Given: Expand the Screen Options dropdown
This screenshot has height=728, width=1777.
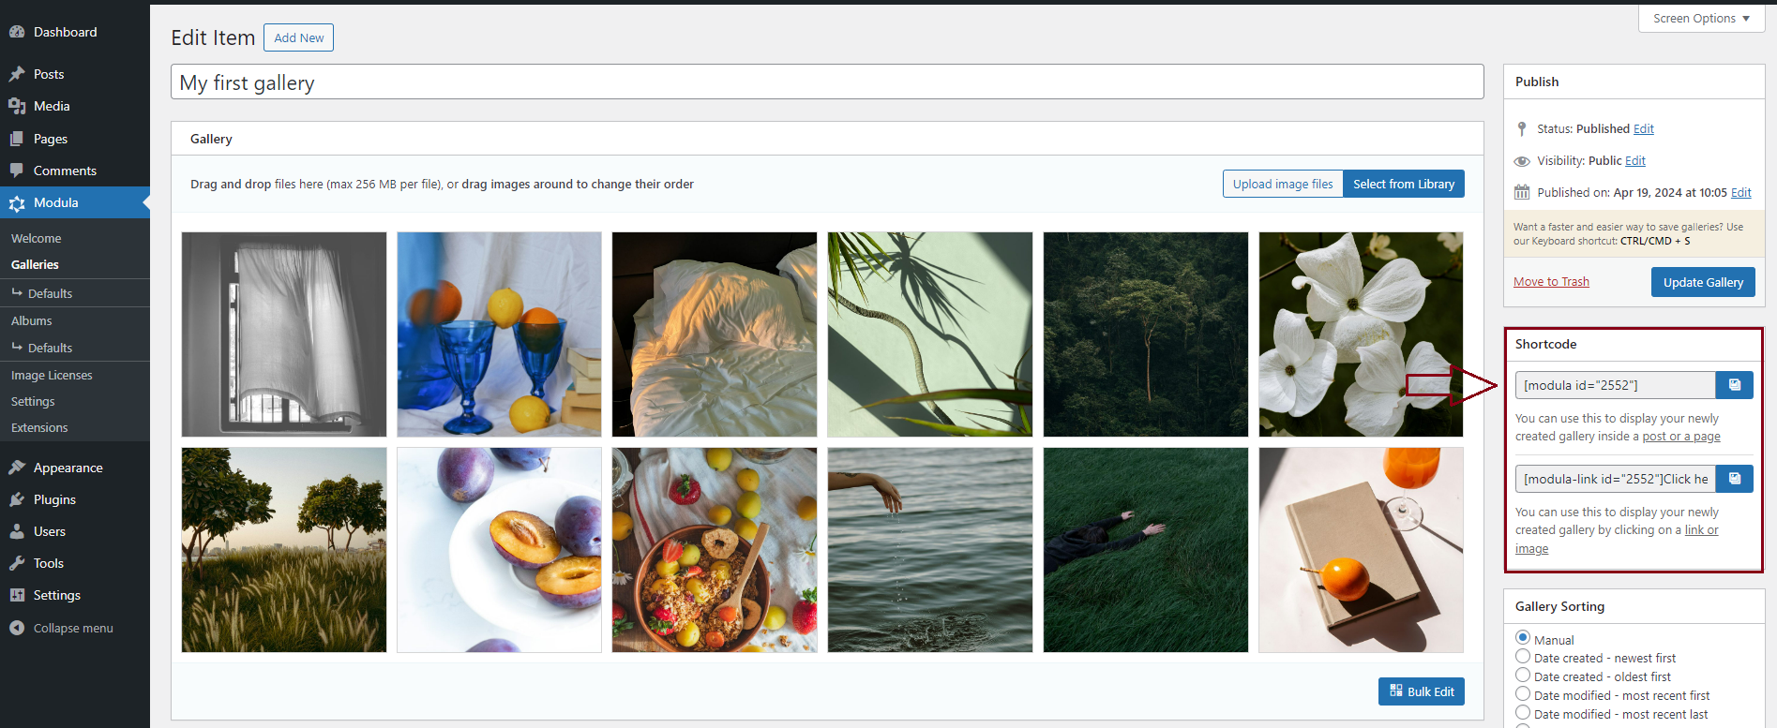Looking at the screenshot, I should pyautogui.click(x=1701, y=19).
